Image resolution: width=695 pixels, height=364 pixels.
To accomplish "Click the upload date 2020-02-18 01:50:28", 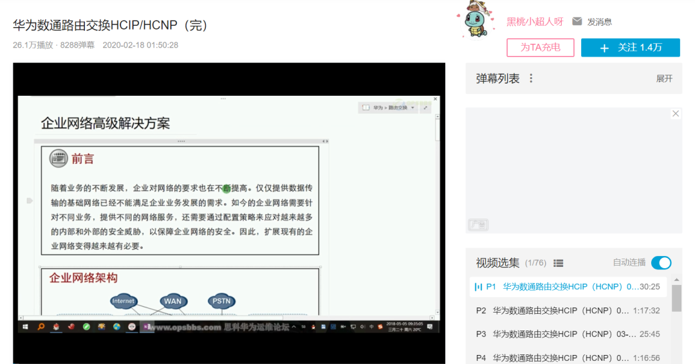I will coord(140,45).
